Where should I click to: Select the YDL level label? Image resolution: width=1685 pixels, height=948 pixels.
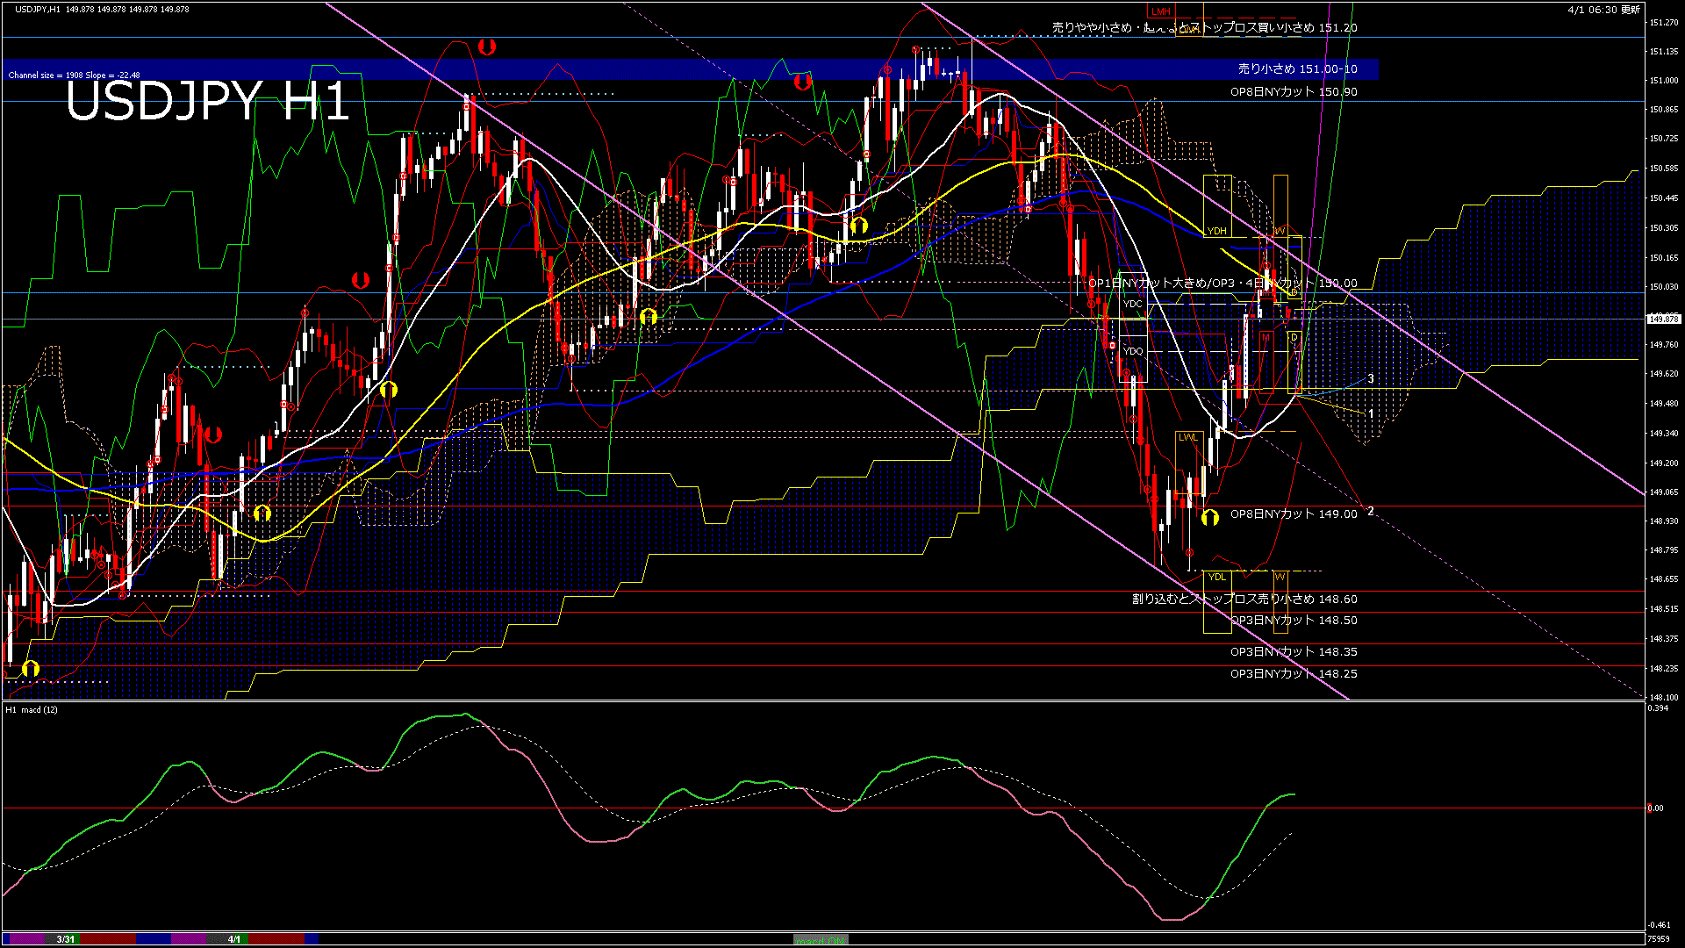point(1216,577)
